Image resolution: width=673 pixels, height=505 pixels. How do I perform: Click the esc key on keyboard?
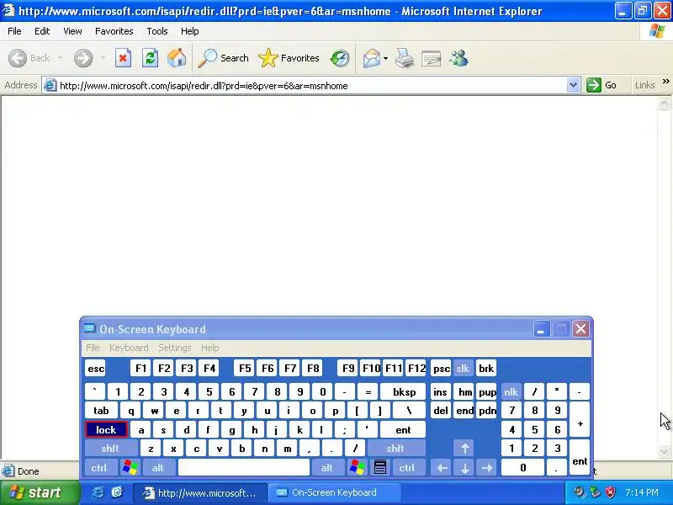[95, 368]
